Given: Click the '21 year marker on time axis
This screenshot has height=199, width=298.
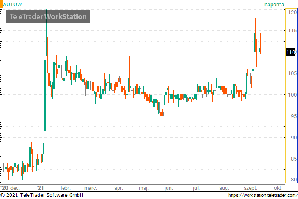Looking at the screenshot, I should 40,188.
